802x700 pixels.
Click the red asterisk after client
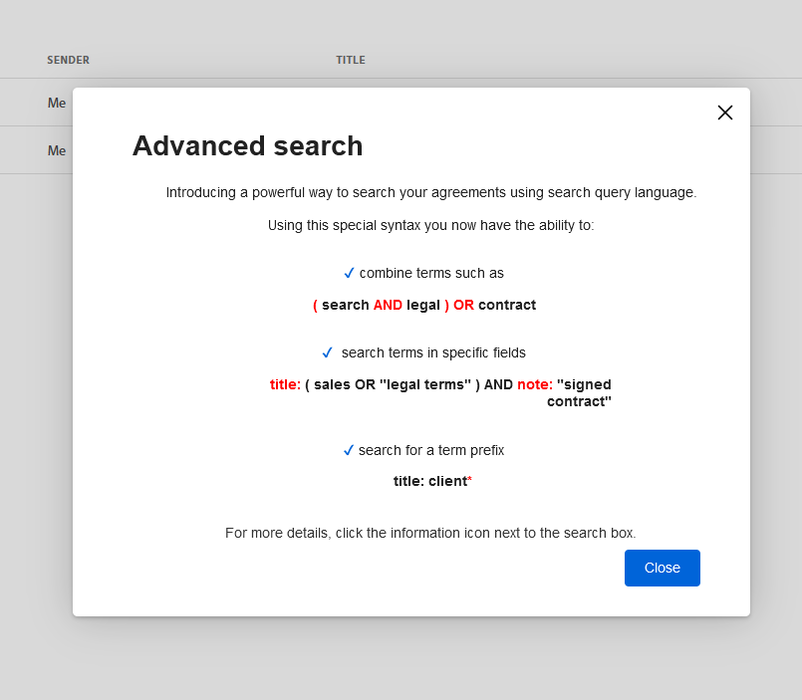[468, 479]
